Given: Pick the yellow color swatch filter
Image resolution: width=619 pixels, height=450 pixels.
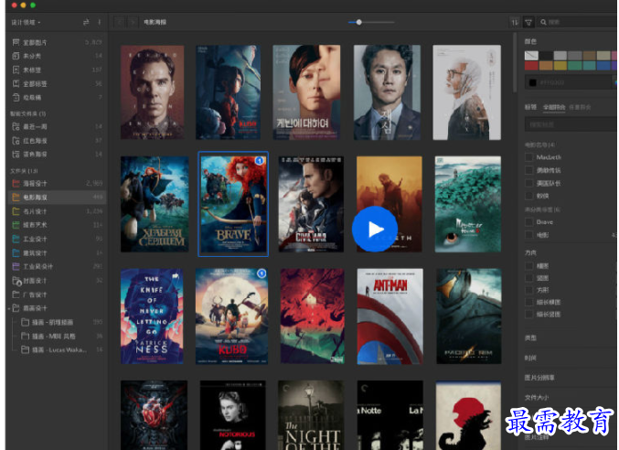Looking at the screenshot, I should tap(560, 66).
